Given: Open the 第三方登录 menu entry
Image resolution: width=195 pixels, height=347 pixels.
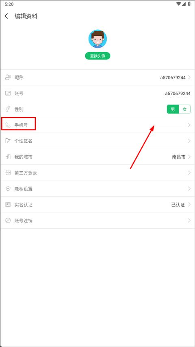Looking at the screenshot, I should pyautogui.click(x=97, y=173).
